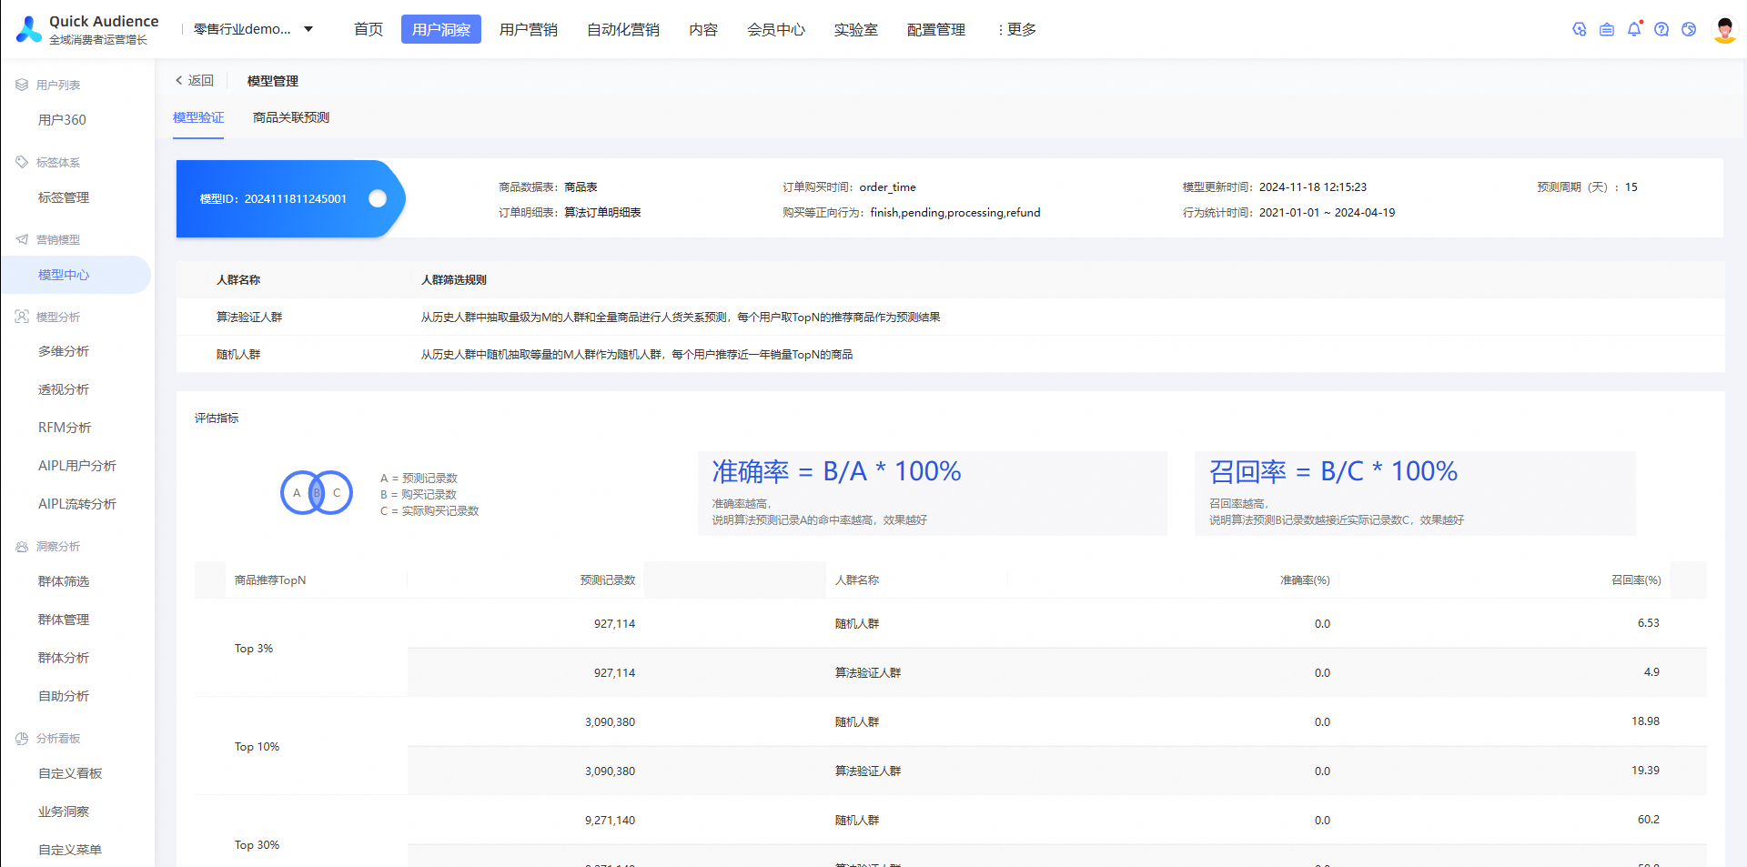The height and width of the screenshot is (867, 1747).
Task: Select the Top 10% row label
Action: click(257, 747)
